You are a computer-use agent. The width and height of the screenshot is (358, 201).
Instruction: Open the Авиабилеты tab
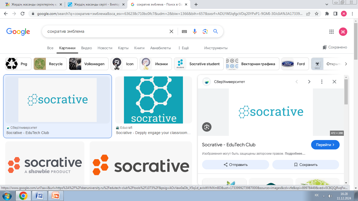pos(161,48)
